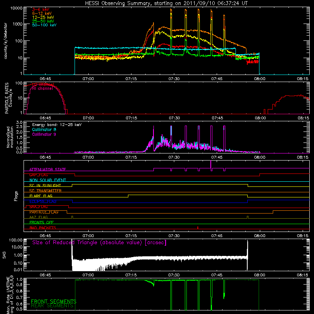Click the 10000 tick value on the counts axis
The width and height of the screenshot is (314, 314).
[x=16, y=8]
